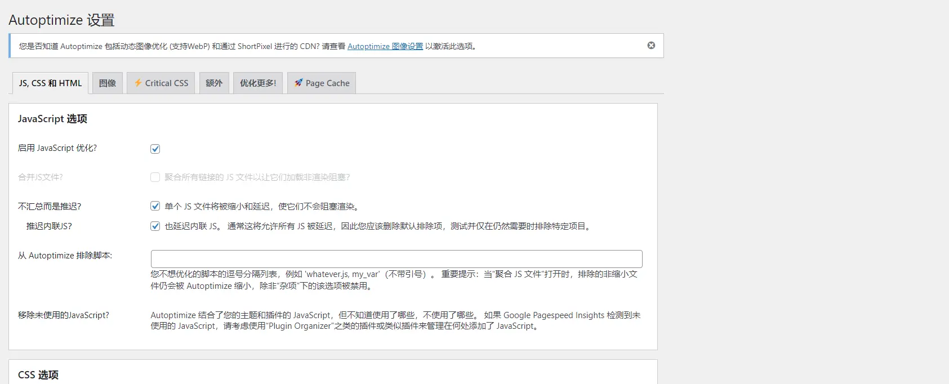Image resolution: width=949 pixels, height=384 pixels.
Task: Click the text '聚合所有链接的 JS 文件'
Action: (207, 177)
